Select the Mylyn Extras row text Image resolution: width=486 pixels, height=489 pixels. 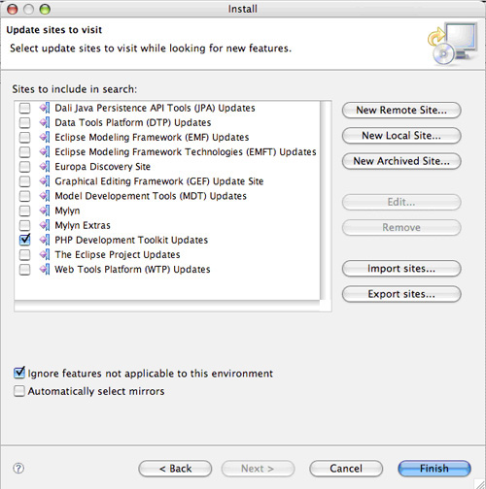(83, 225)
